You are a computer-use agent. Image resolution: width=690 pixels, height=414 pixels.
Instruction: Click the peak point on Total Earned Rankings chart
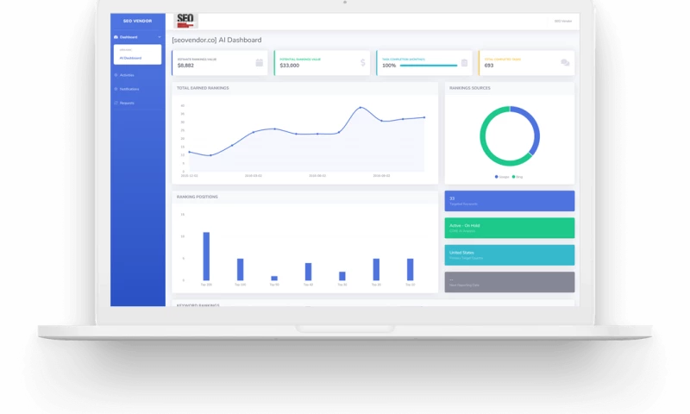coord(361,107)
